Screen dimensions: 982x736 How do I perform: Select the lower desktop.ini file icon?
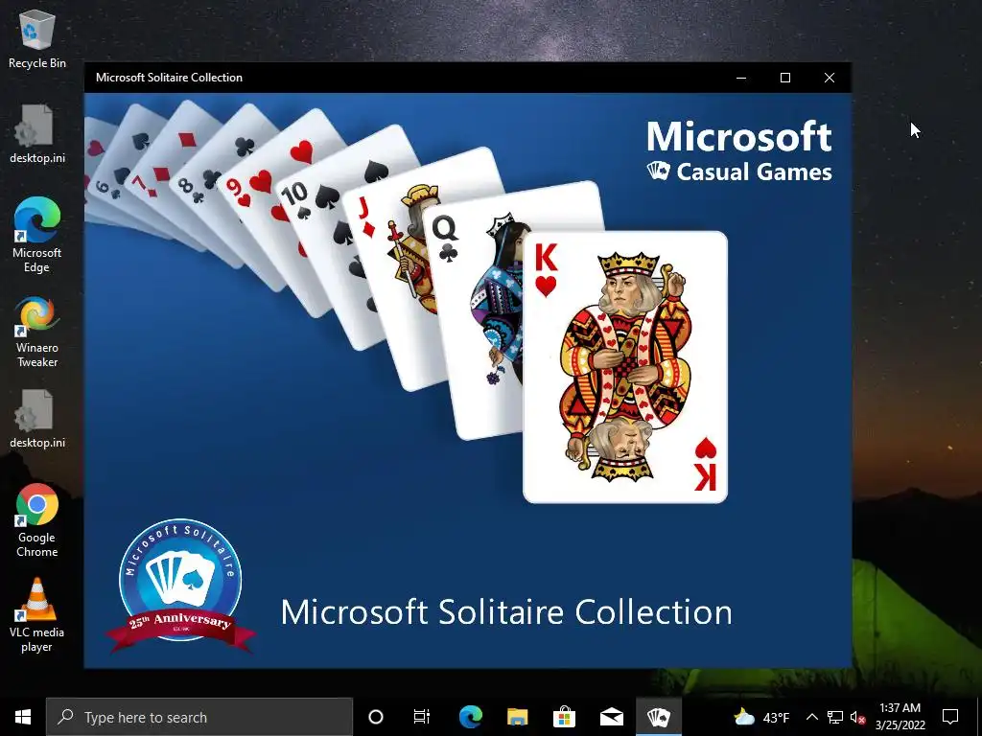pyautogui.click(x=37, y=418)
